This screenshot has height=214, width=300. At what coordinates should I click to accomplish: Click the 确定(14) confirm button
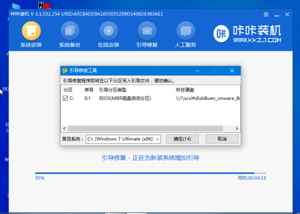[x=182, y=139]
